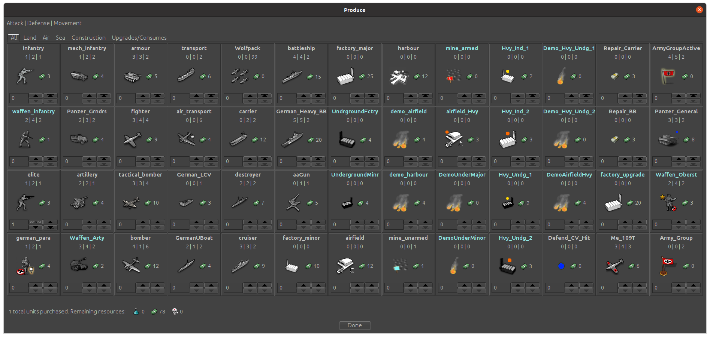
Task: Click the Wolfpack submarines icon
Action: [x=240, y=76]
